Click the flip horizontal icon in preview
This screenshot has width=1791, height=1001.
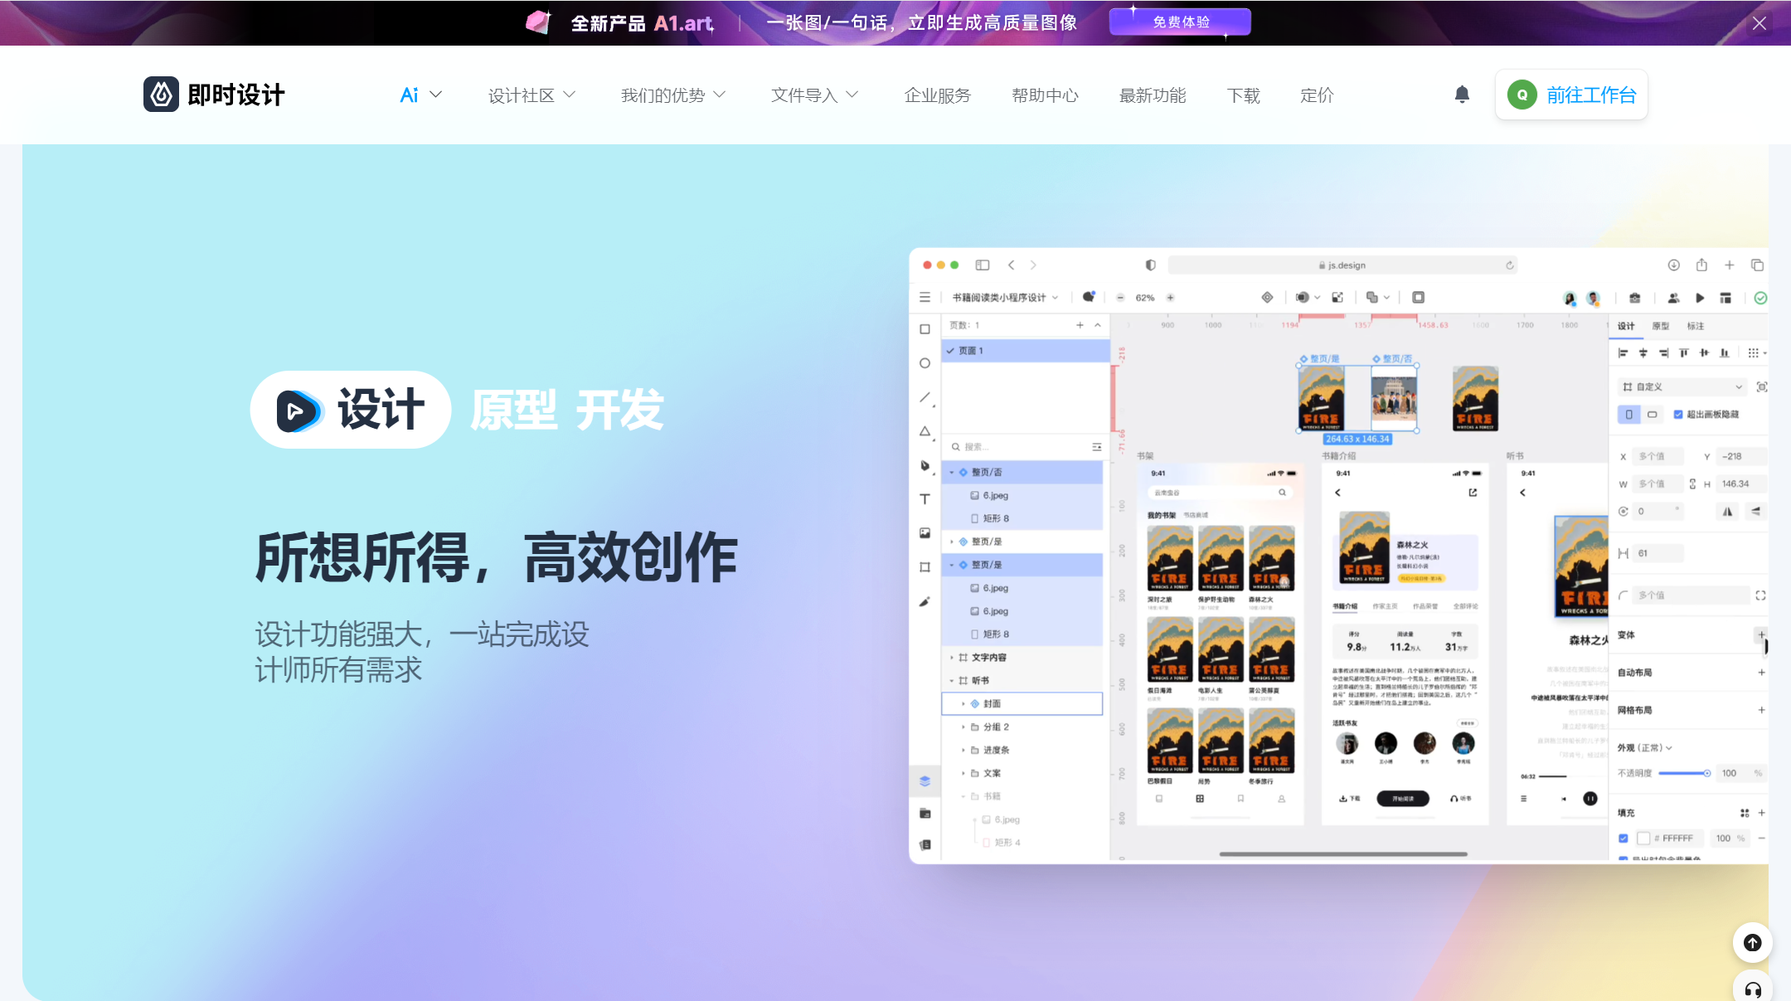tap(1727, 511)
